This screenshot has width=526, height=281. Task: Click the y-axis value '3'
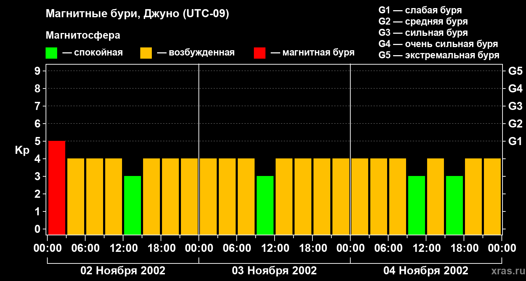[38, 176]
